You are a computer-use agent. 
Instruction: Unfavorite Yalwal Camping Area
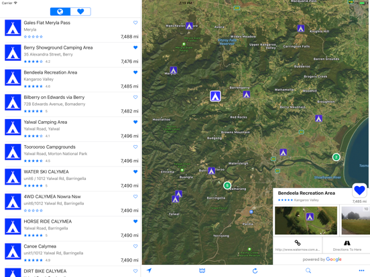point(135,122)
